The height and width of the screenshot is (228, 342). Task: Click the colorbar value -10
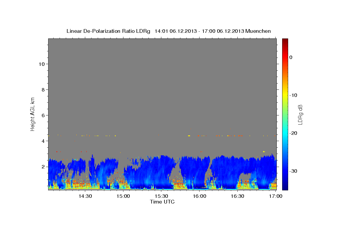pos(294,95)
